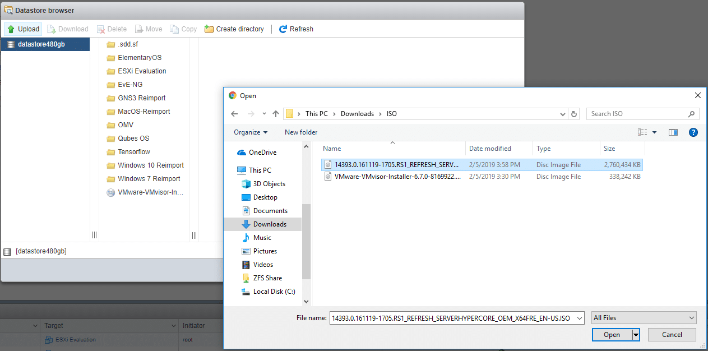Screen dimensions: 708x351
Task: Click the address bar refresh icon
Action: point(574,114)
